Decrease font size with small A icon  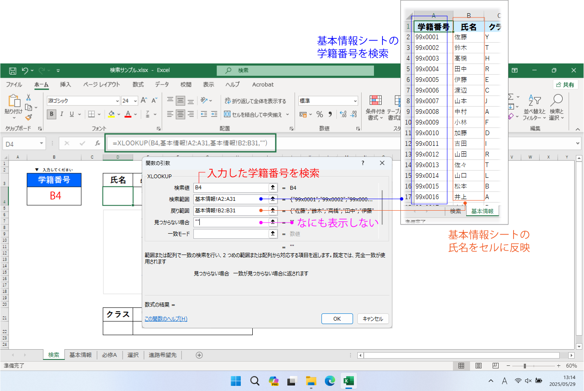154,101
